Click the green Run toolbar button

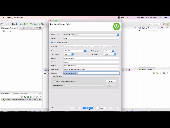pos(39,24)
